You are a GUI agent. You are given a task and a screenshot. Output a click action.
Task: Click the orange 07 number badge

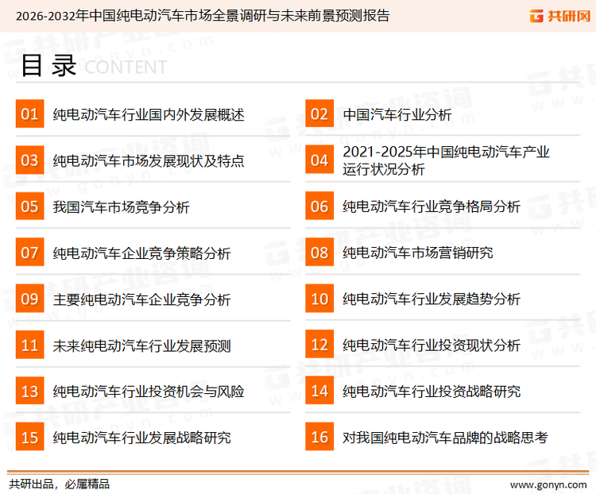coord(29,253)
